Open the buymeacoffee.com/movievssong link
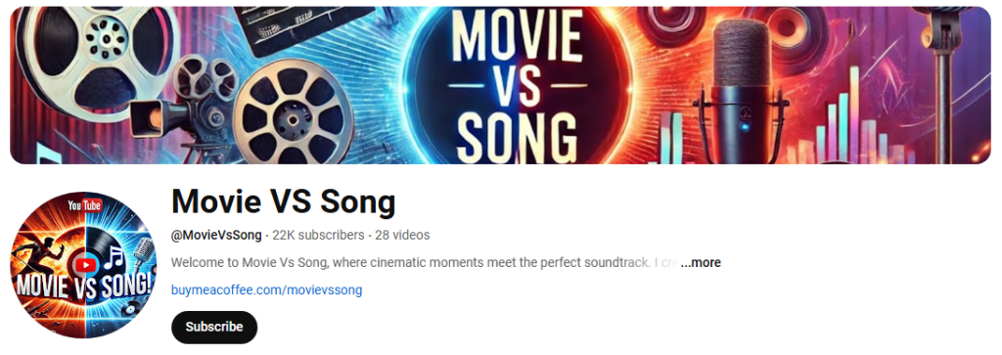The image size is (1002, 355). (x=266, y=290)
